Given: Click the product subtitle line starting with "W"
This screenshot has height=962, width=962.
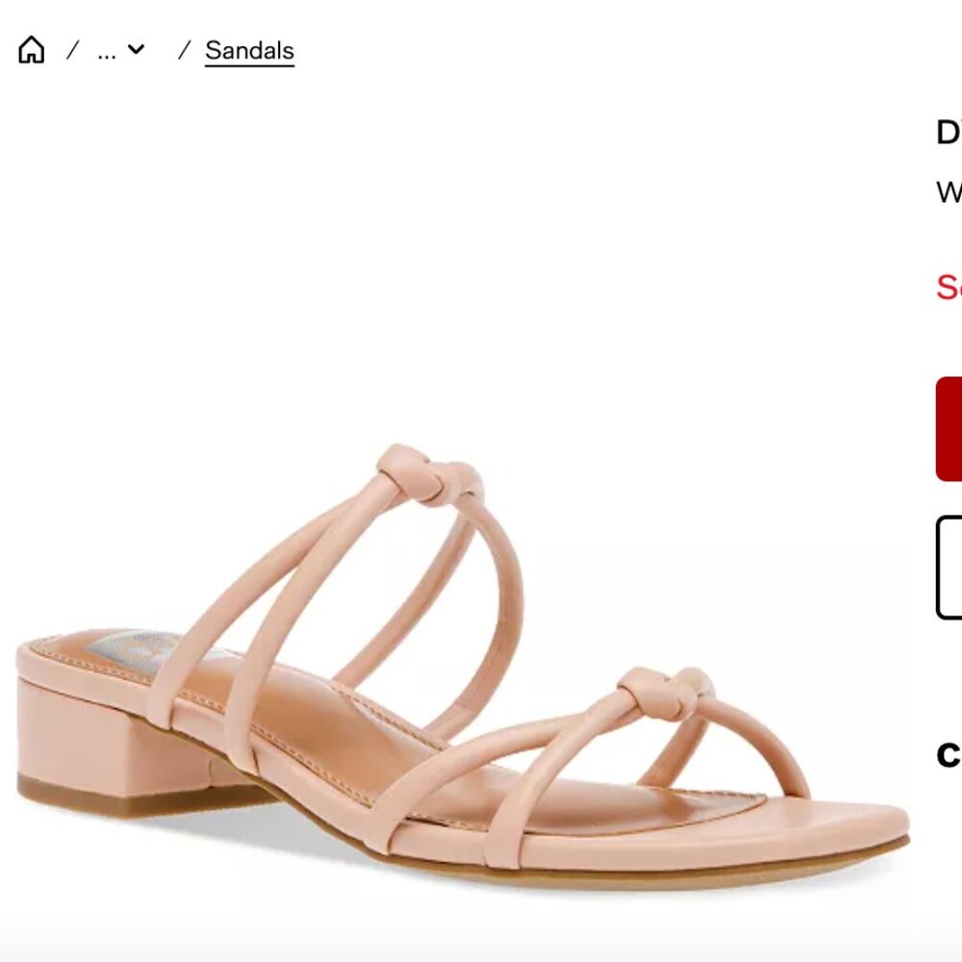Looking at the screenshot, I should (948, 192).
